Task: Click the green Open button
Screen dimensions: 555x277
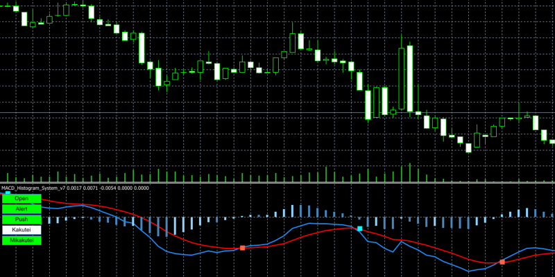Action: coord(22,198)
